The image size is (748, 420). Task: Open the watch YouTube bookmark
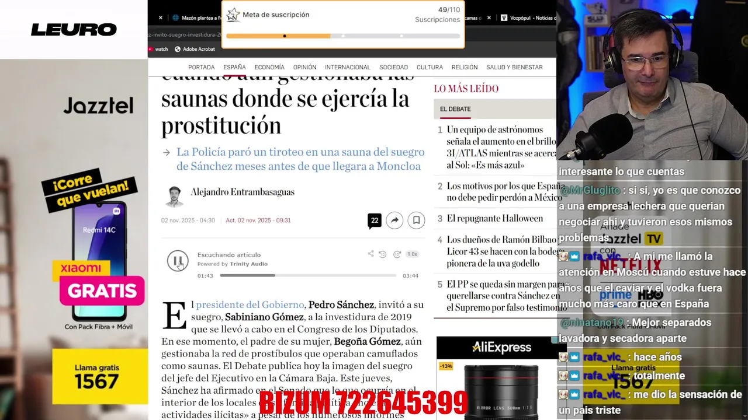pos(158,49)
